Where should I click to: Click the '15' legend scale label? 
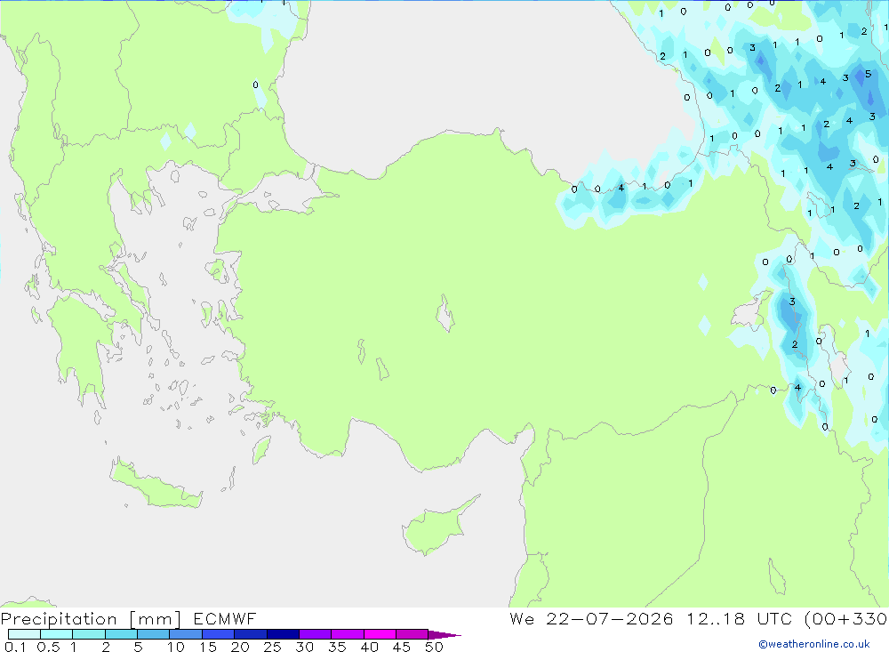208,647
